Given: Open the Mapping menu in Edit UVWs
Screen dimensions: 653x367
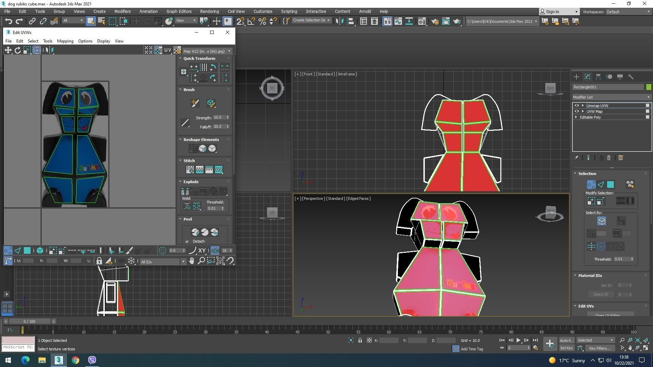Looking at the screenshot, I should pos(65,41).
